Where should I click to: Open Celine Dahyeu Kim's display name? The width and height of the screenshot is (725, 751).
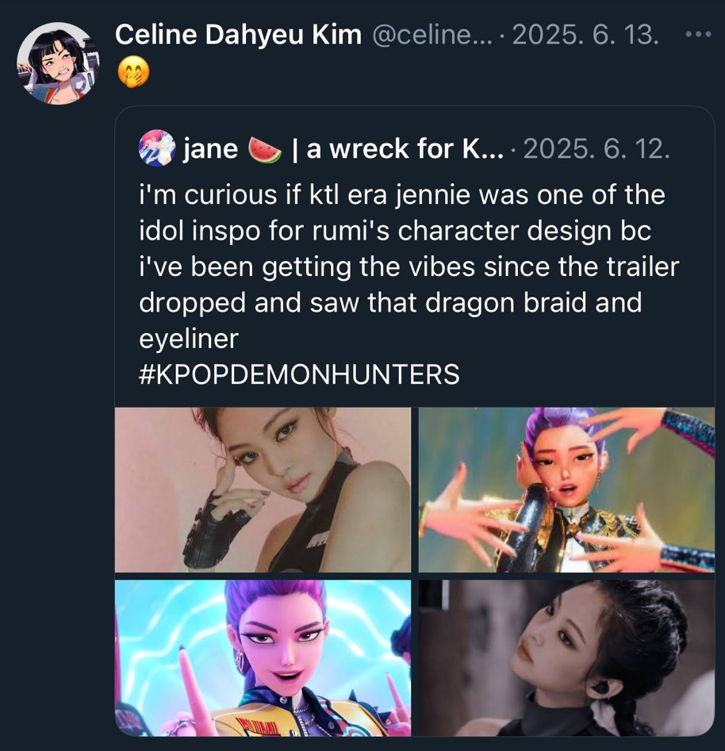click(x=238, y=34)
